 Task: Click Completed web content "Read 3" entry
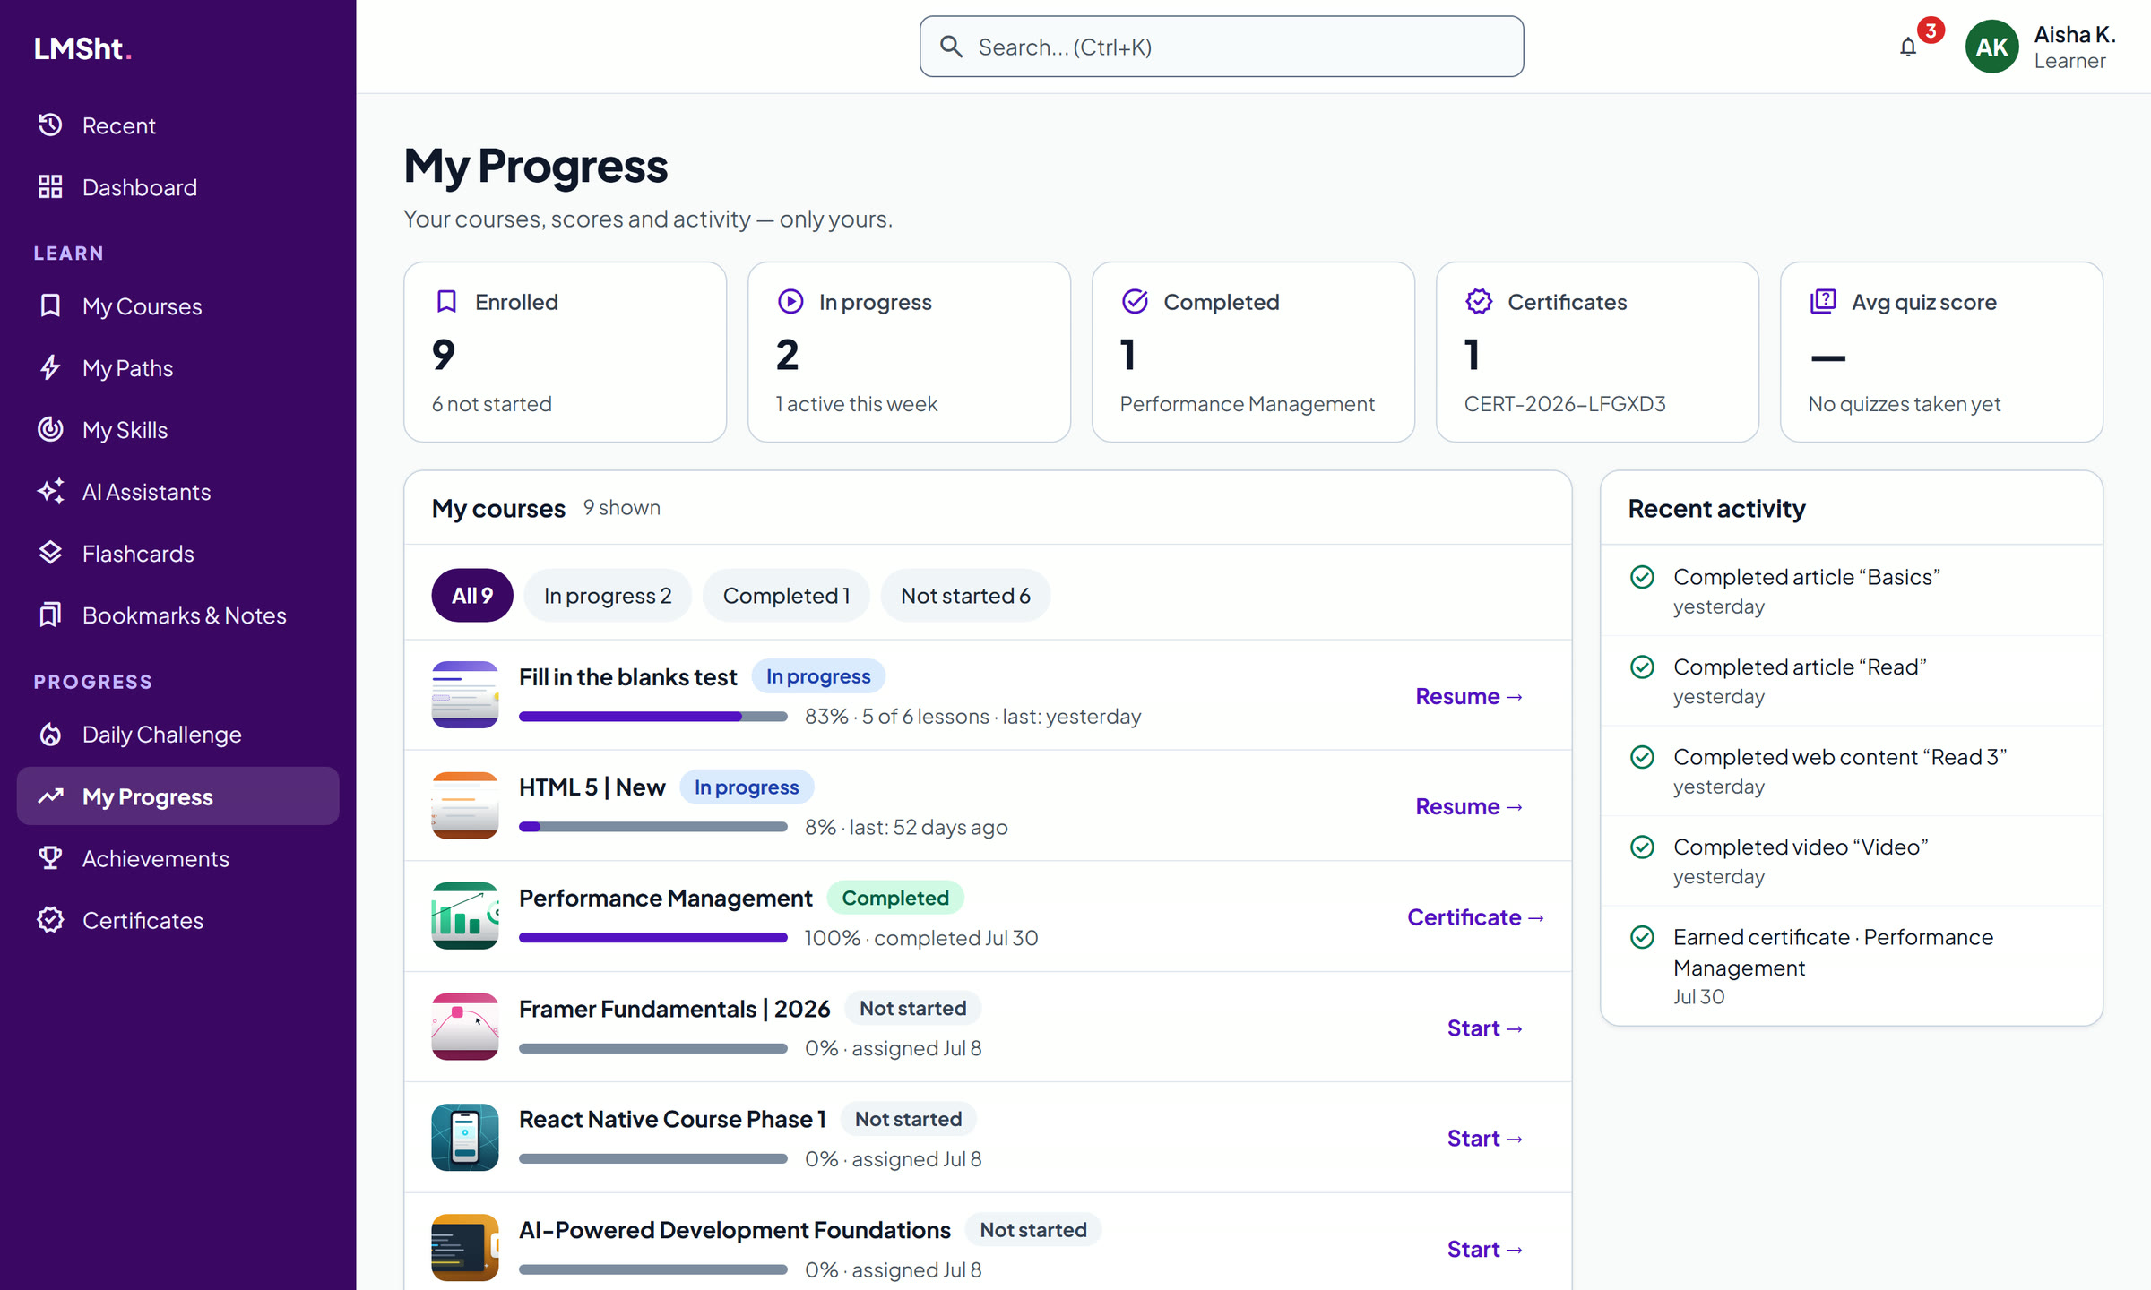click(1852, 770)
